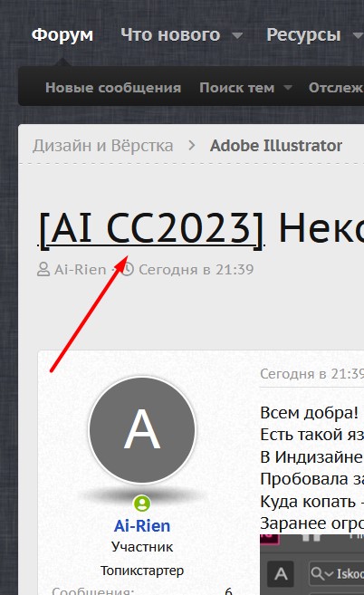Open the Ресурсы section
Screen dimensions: 364x595
pyautogui.click(x=303, y=35)
